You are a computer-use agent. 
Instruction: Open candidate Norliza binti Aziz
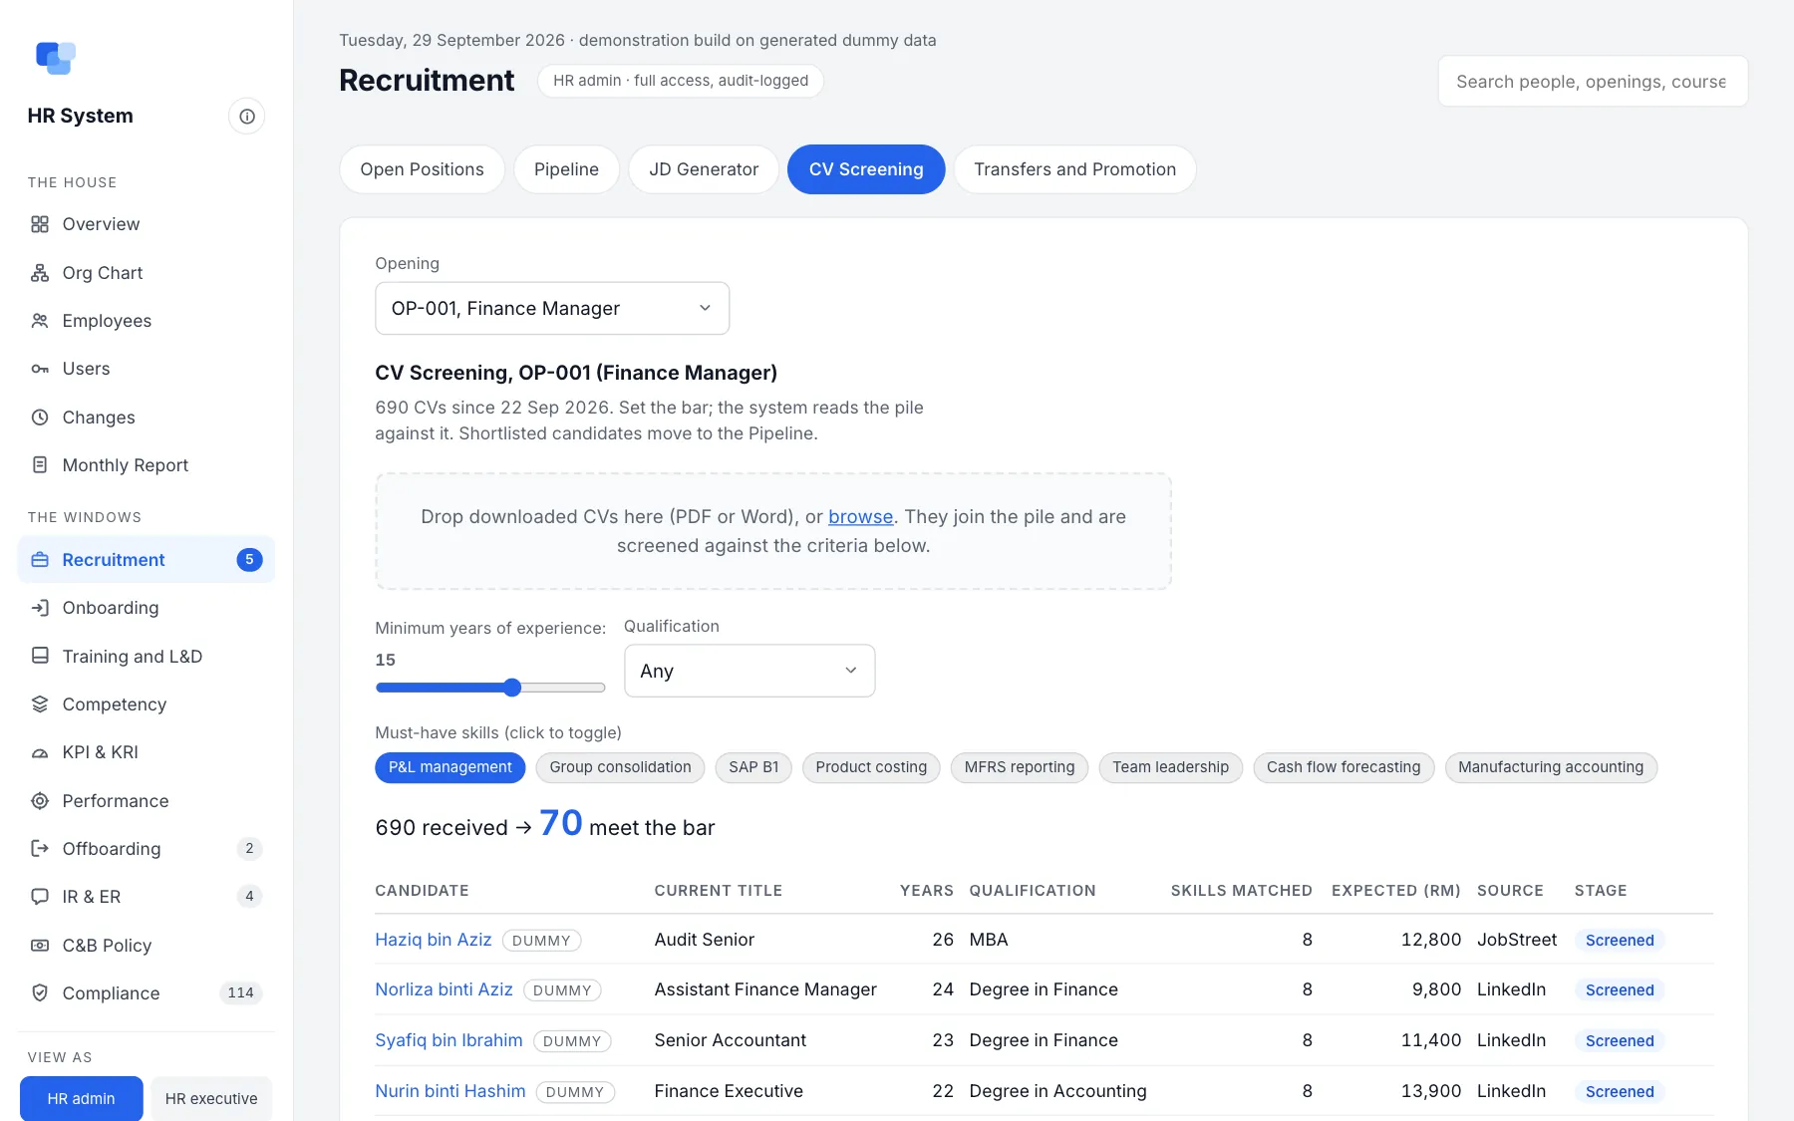pyautogui.click(x=444, y=989)
